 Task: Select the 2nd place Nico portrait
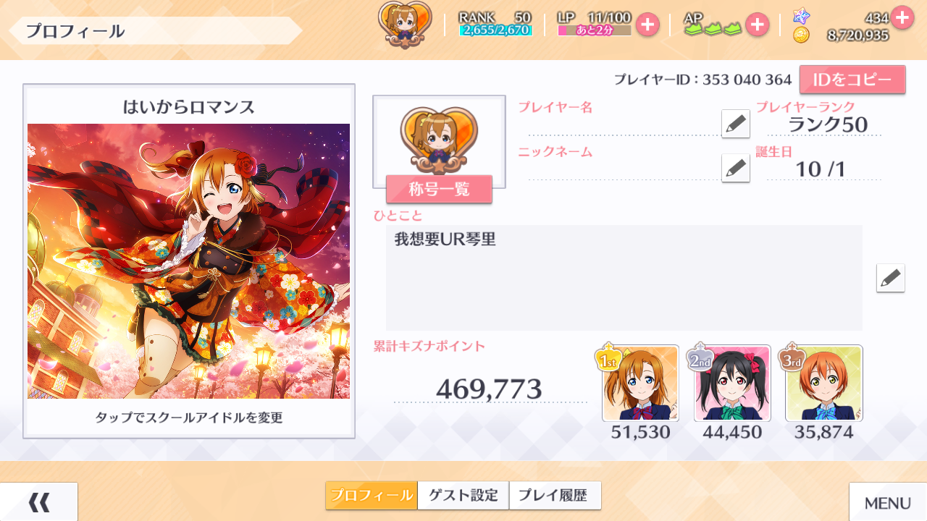pyautogui.click(x=732, y=383)
